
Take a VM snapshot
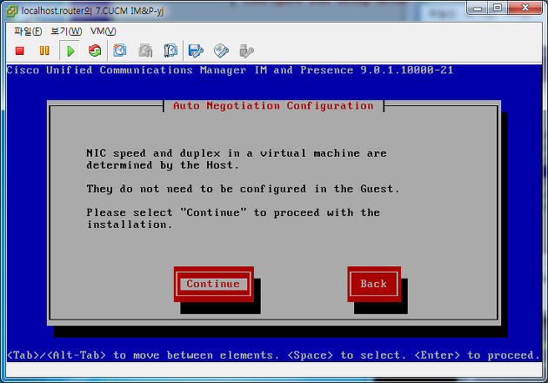tap(120, 50)
